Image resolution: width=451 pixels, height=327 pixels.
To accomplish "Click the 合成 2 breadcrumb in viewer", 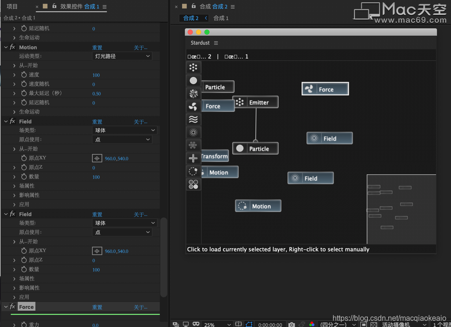I will pyautogui.click(x=191, y=18).
